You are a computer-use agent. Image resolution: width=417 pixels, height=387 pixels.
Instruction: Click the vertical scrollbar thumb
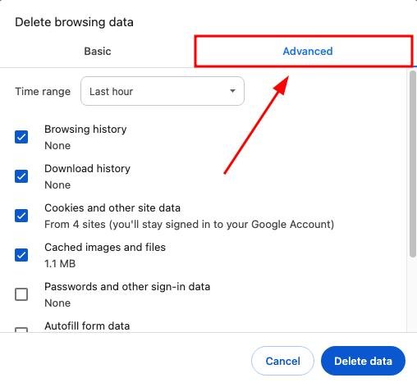413,164
